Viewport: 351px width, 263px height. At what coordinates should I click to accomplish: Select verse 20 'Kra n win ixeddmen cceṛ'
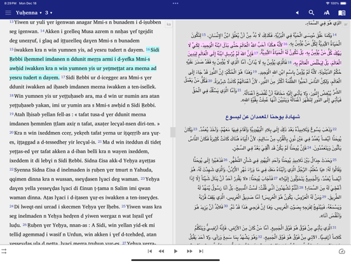(x=85, y=137)
